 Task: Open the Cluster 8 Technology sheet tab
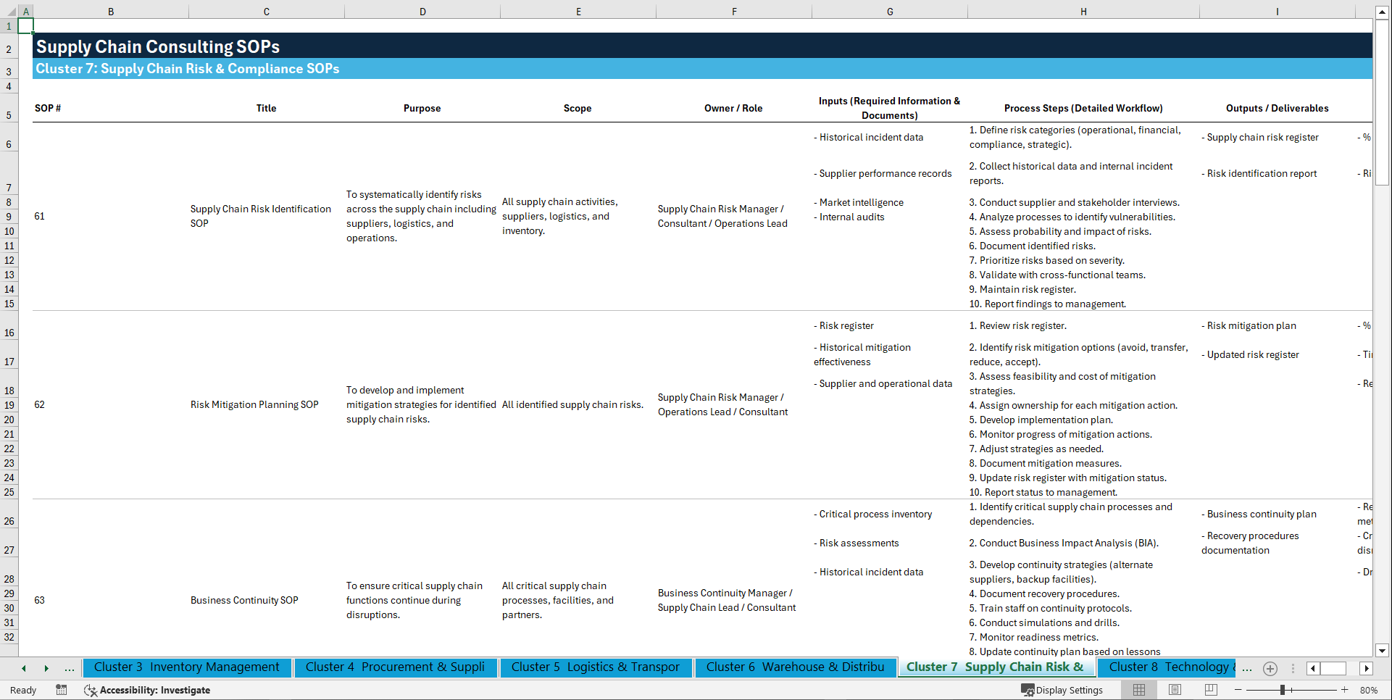[1167, 667]
